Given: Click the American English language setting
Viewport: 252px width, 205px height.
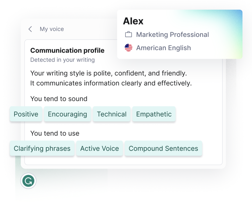Looking at the screenshot, I should click(163, 48).
